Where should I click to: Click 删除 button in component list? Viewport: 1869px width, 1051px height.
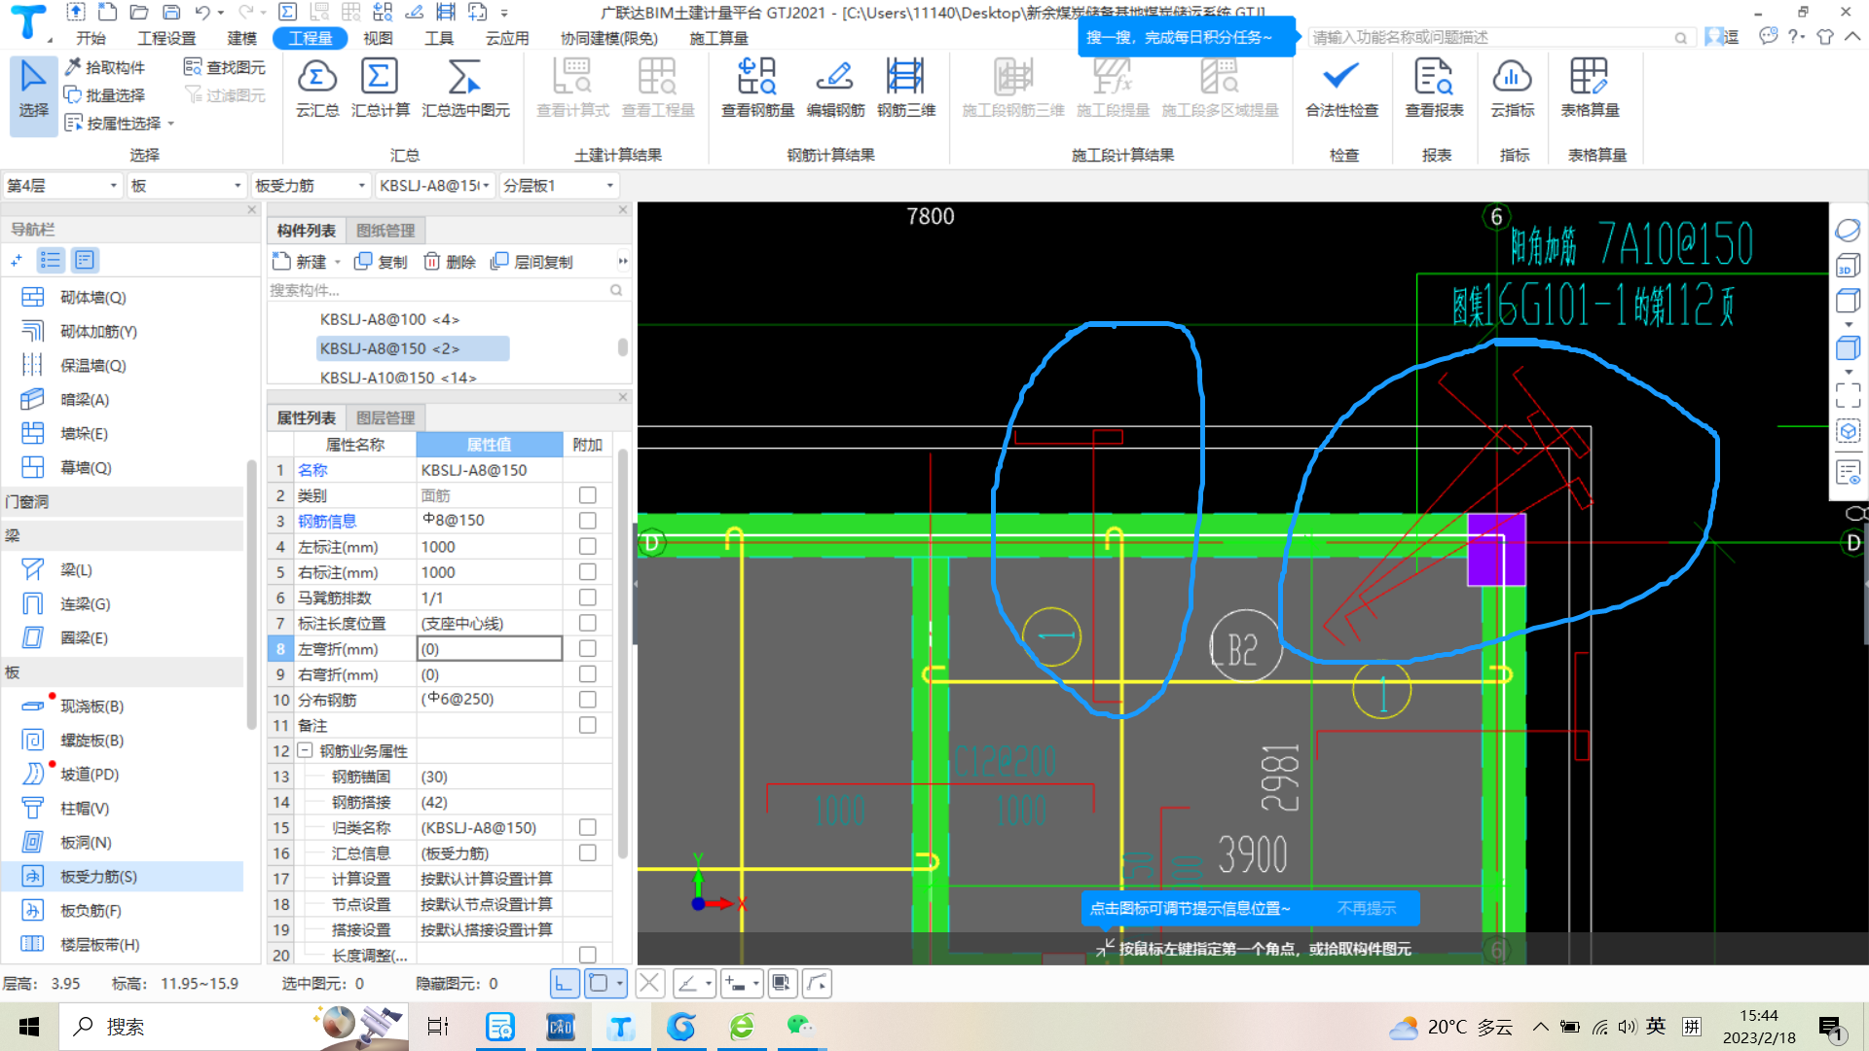click(x=450, y=262)
